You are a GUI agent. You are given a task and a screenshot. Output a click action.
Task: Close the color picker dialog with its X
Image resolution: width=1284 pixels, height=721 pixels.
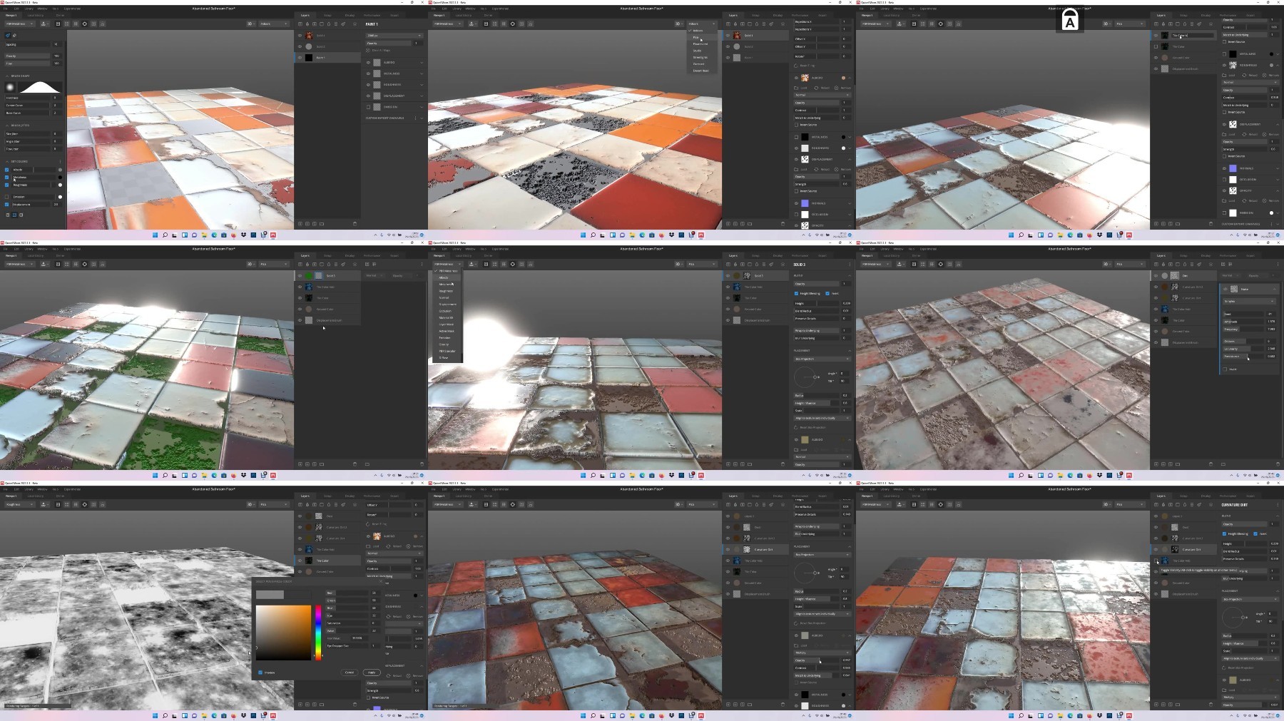tap(380, 581)
